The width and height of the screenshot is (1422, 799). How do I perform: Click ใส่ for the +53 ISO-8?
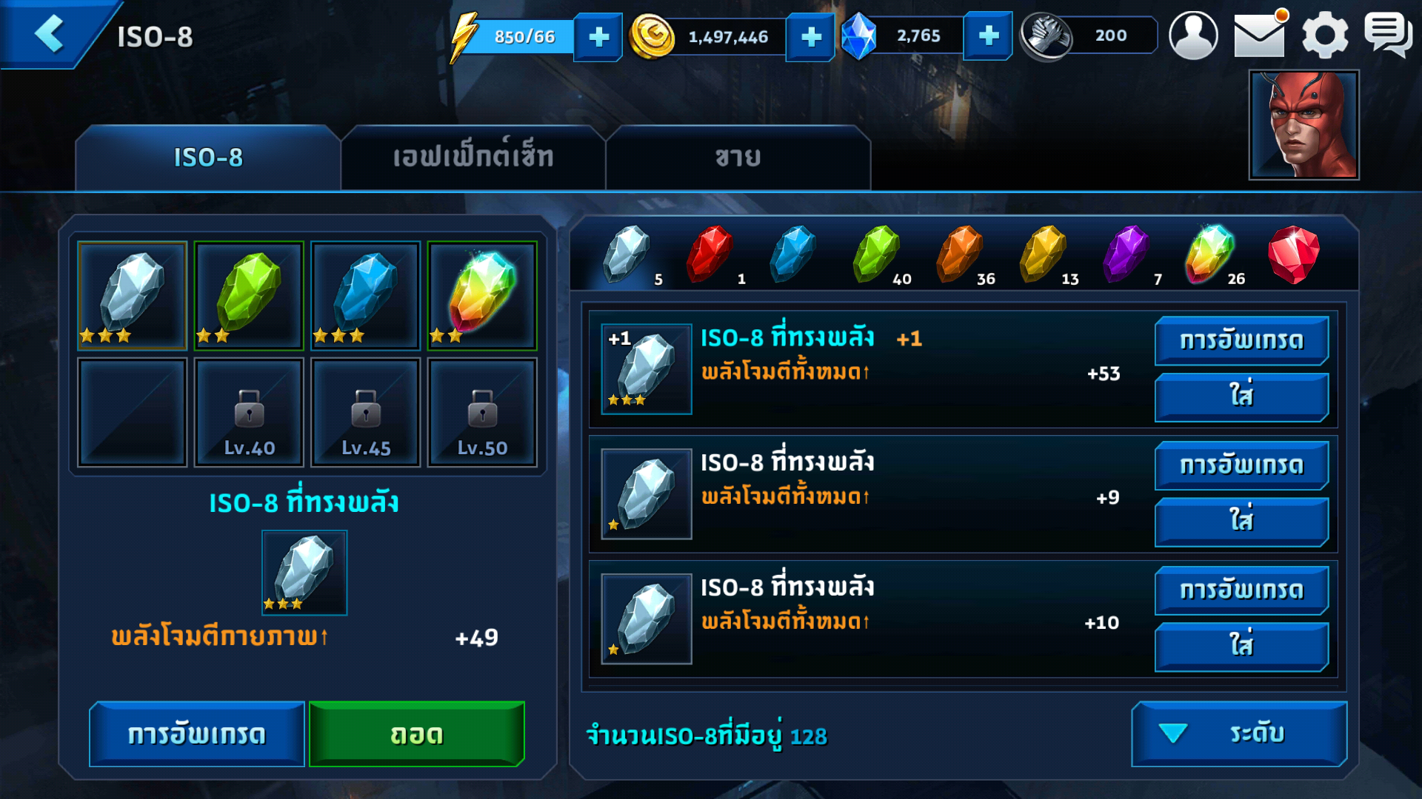(1241, 397)
